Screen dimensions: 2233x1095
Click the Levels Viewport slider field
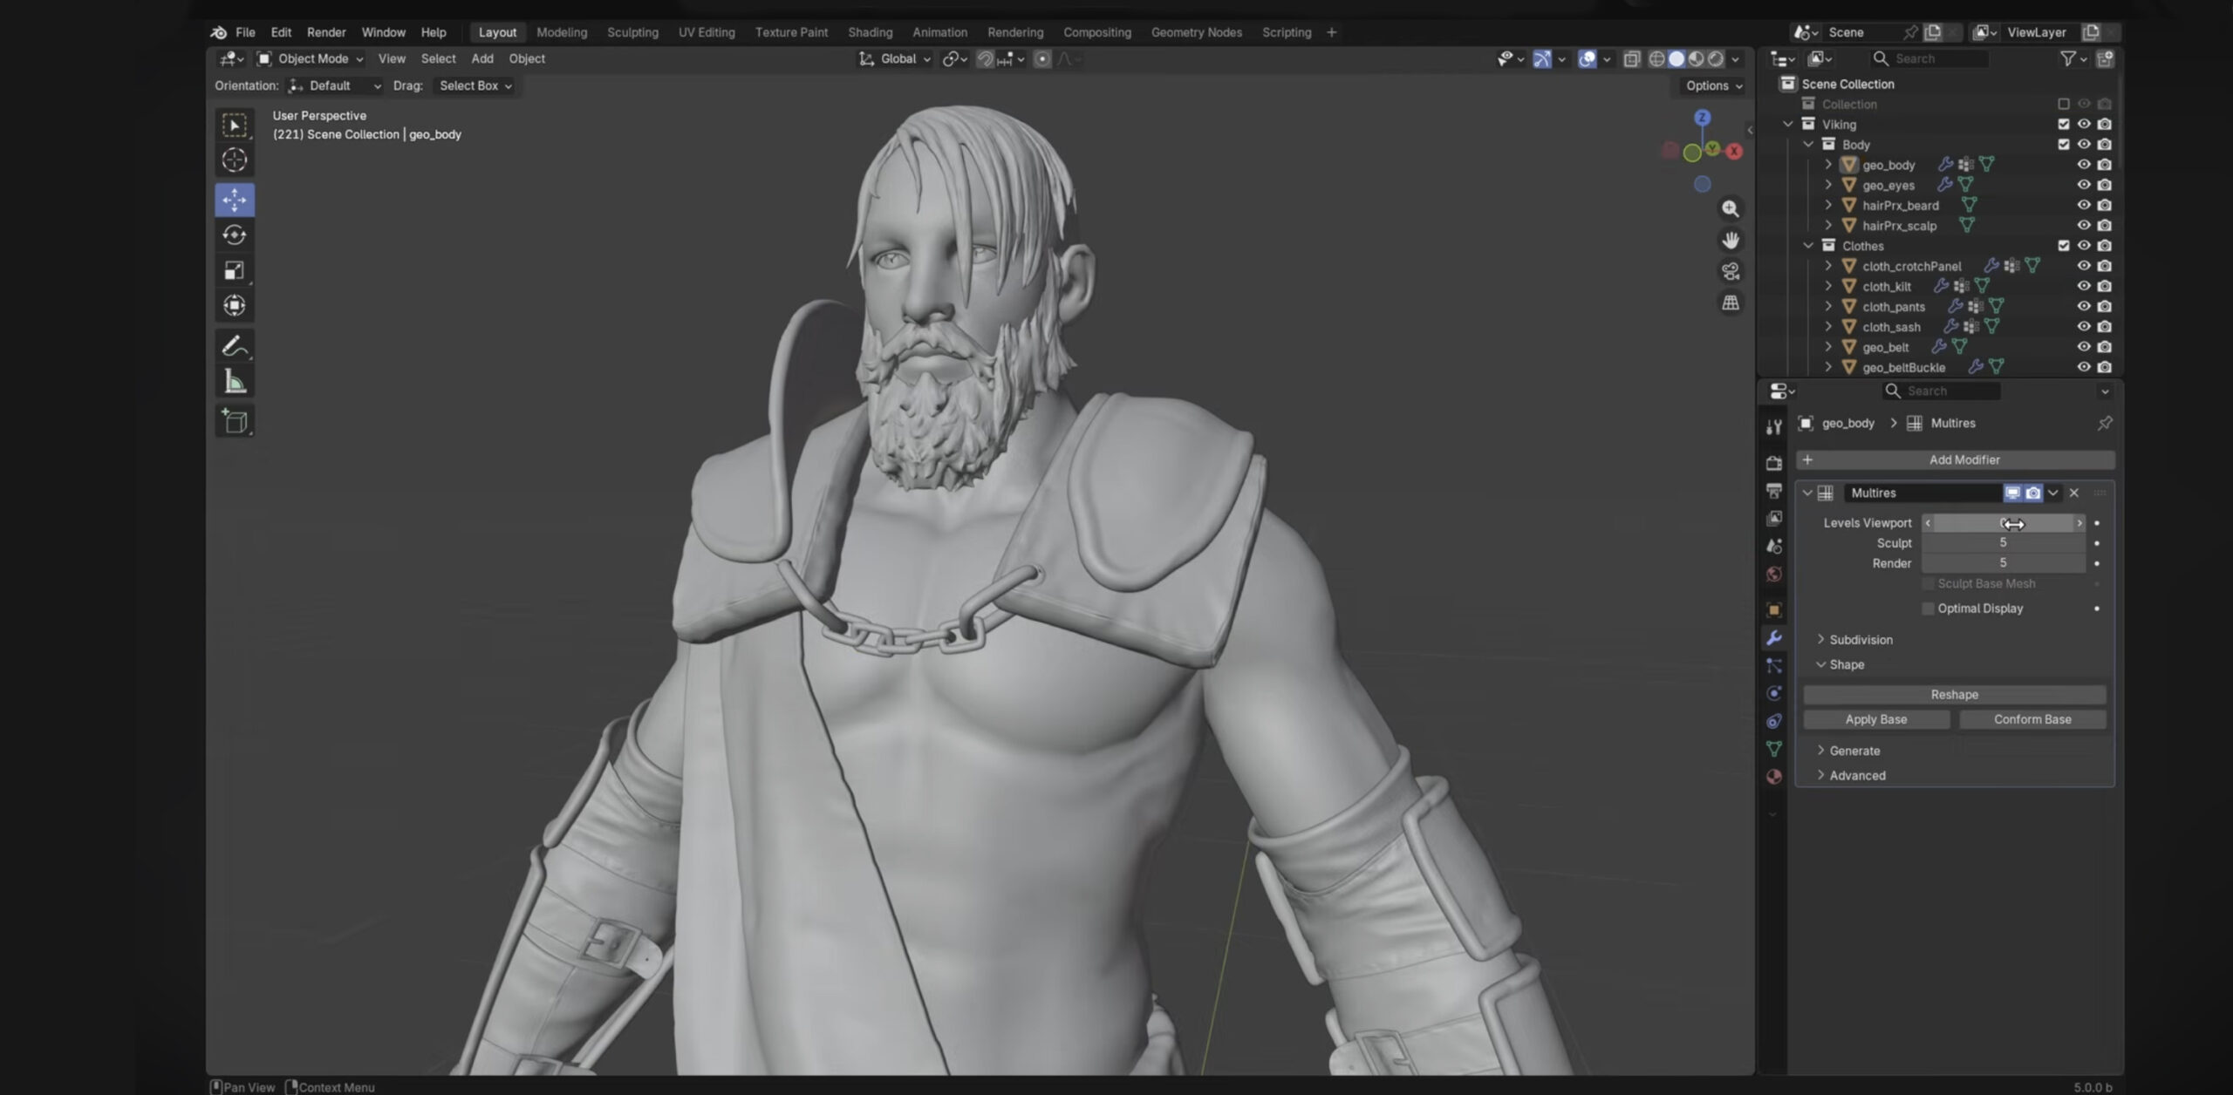[2003, 523]
